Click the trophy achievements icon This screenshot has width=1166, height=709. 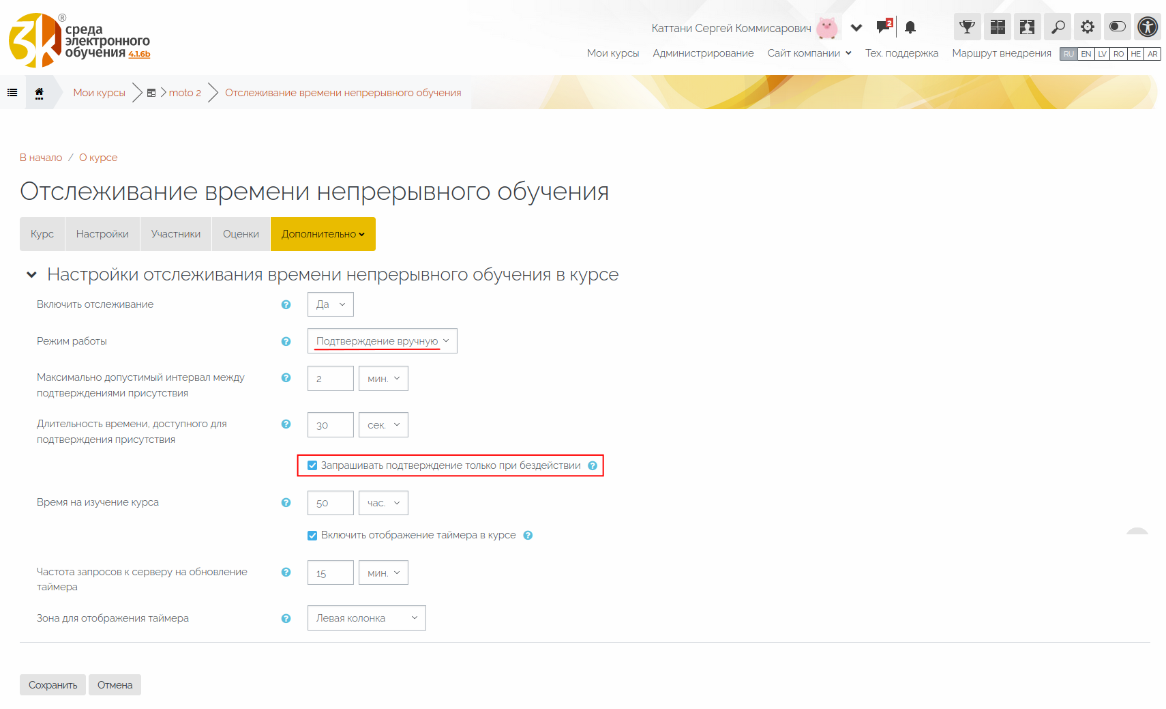[967, 27]
